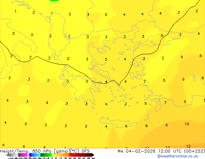Choose the dark blue swatch near legend value -30
Screen dimensions: 205x159
(x=30, y=155)
